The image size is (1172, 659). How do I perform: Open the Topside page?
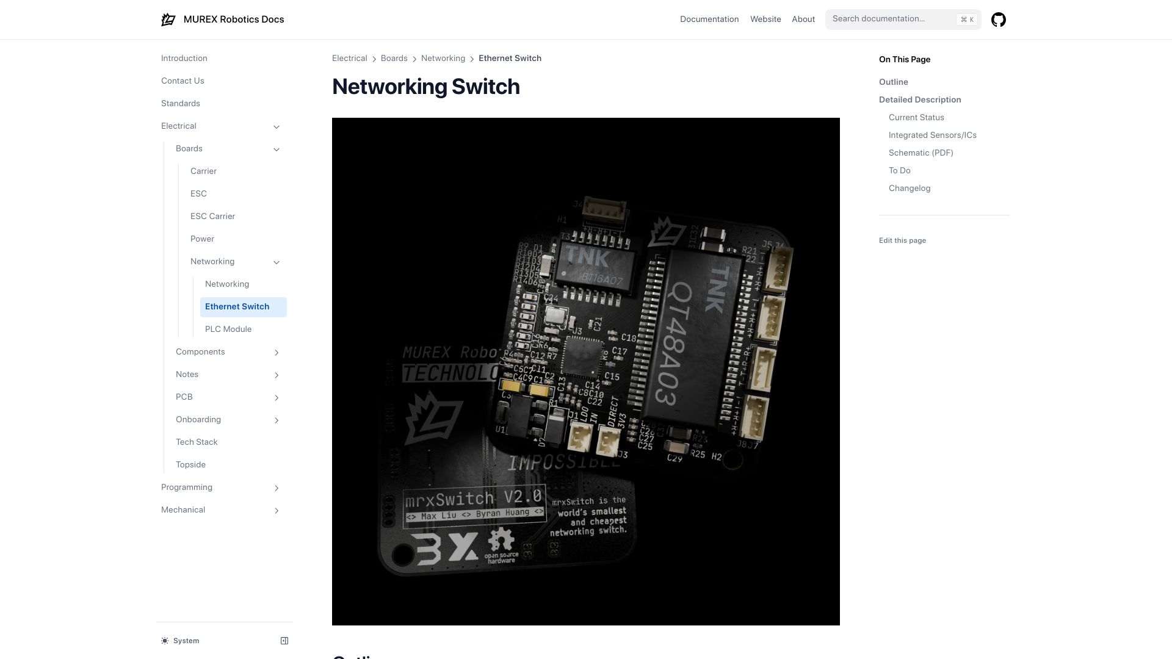click(190, 465)
